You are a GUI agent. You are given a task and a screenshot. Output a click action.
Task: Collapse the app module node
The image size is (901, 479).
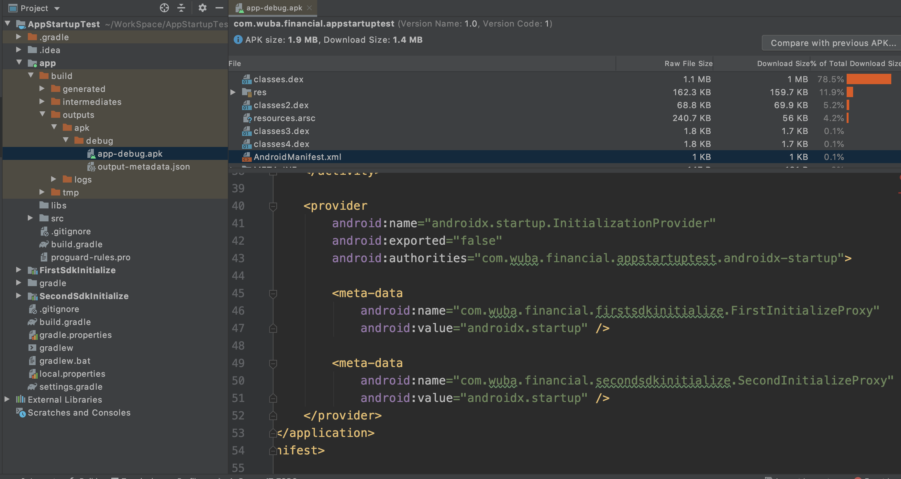coord(19,63)
